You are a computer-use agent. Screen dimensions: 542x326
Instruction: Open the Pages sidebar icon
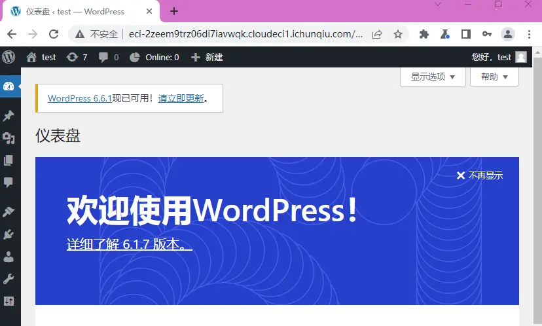(9, 160)
